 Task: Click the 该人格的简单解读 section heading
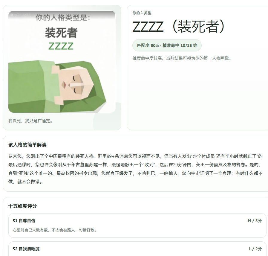[x=27, y=145]
